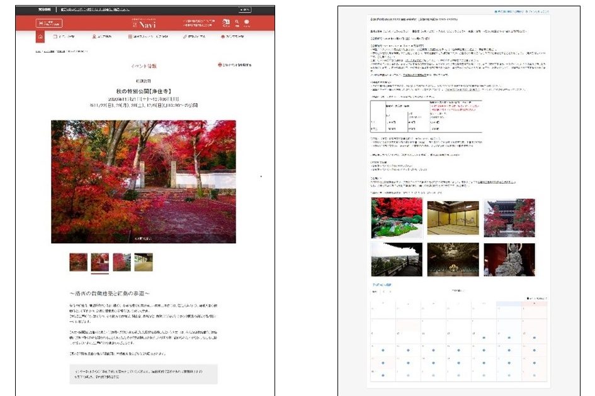
Task: Click the red home icon in navigation bar
Action: pos(40,36)
